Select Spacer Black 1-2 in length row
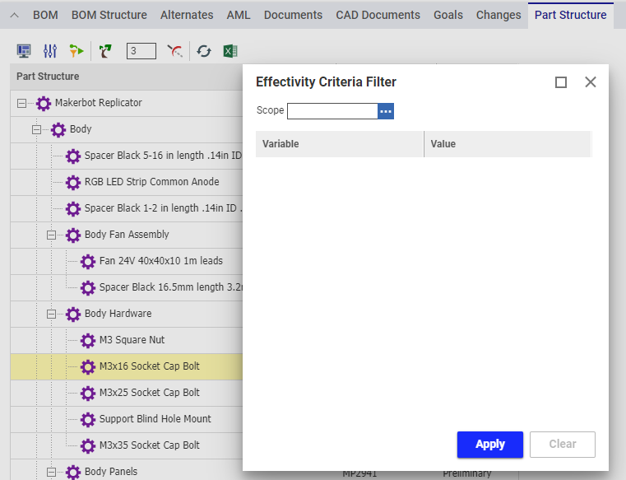The width and height of the screenshot is (626, 480). click(x=127, y=208)
